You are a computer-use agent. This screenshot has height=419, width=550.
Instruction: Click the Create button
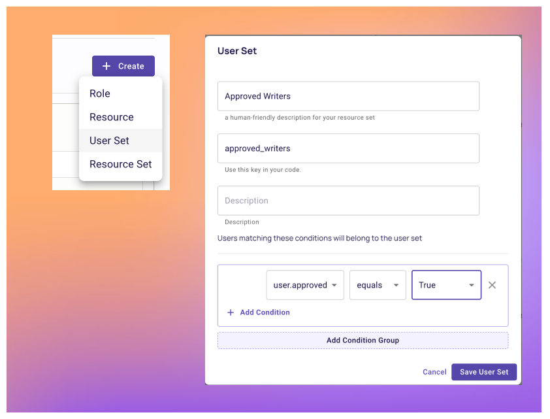click(x=123, y=66)
